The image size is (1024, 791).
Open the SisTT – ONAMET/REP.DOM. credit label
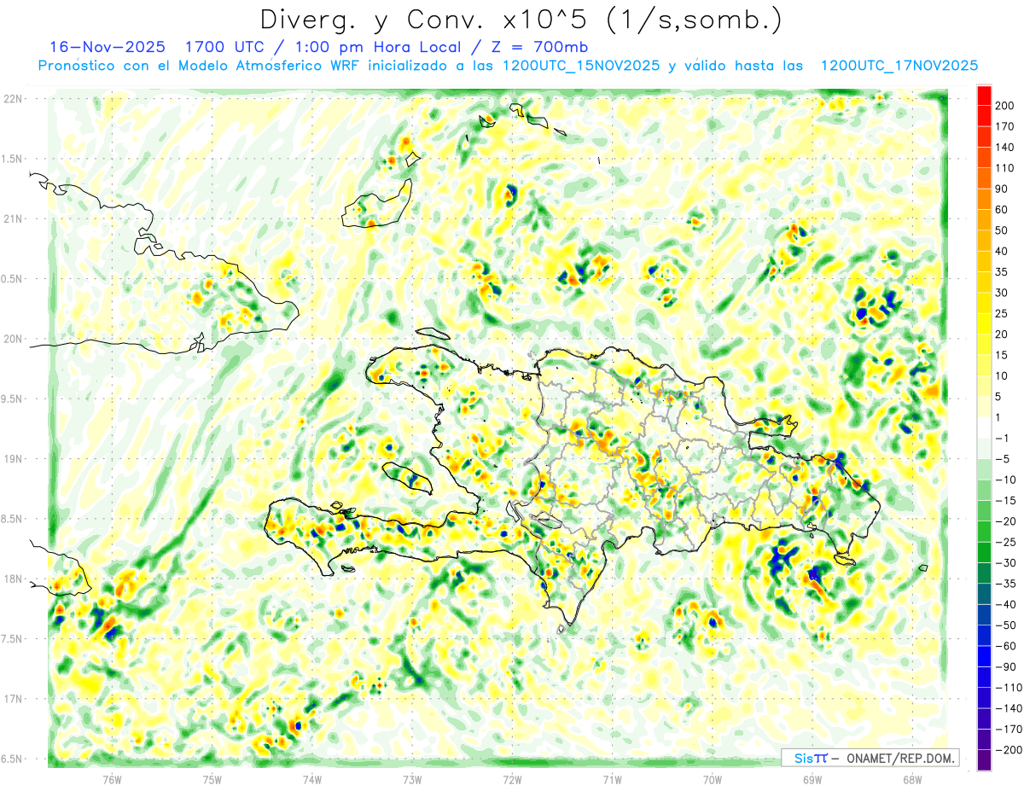pyautogui.click(x=870, y=758)
